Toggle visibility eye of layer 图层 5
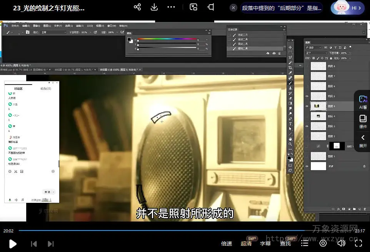 coord(307,96)
